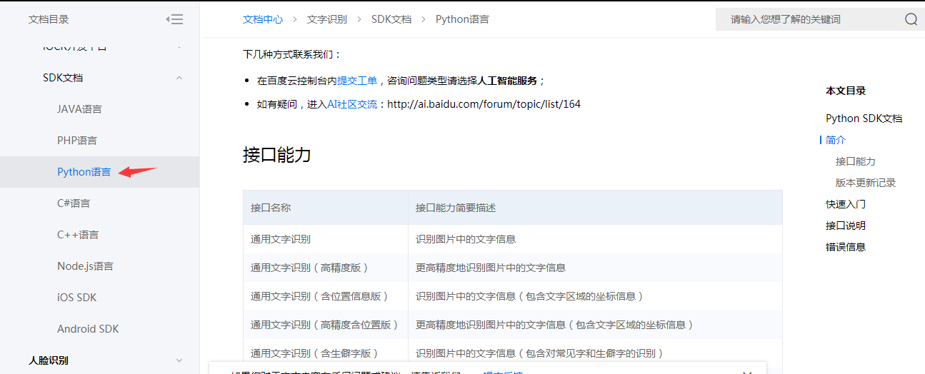
Task: Open the JAVA语言 SDK doc
Action: click(79, 109)
